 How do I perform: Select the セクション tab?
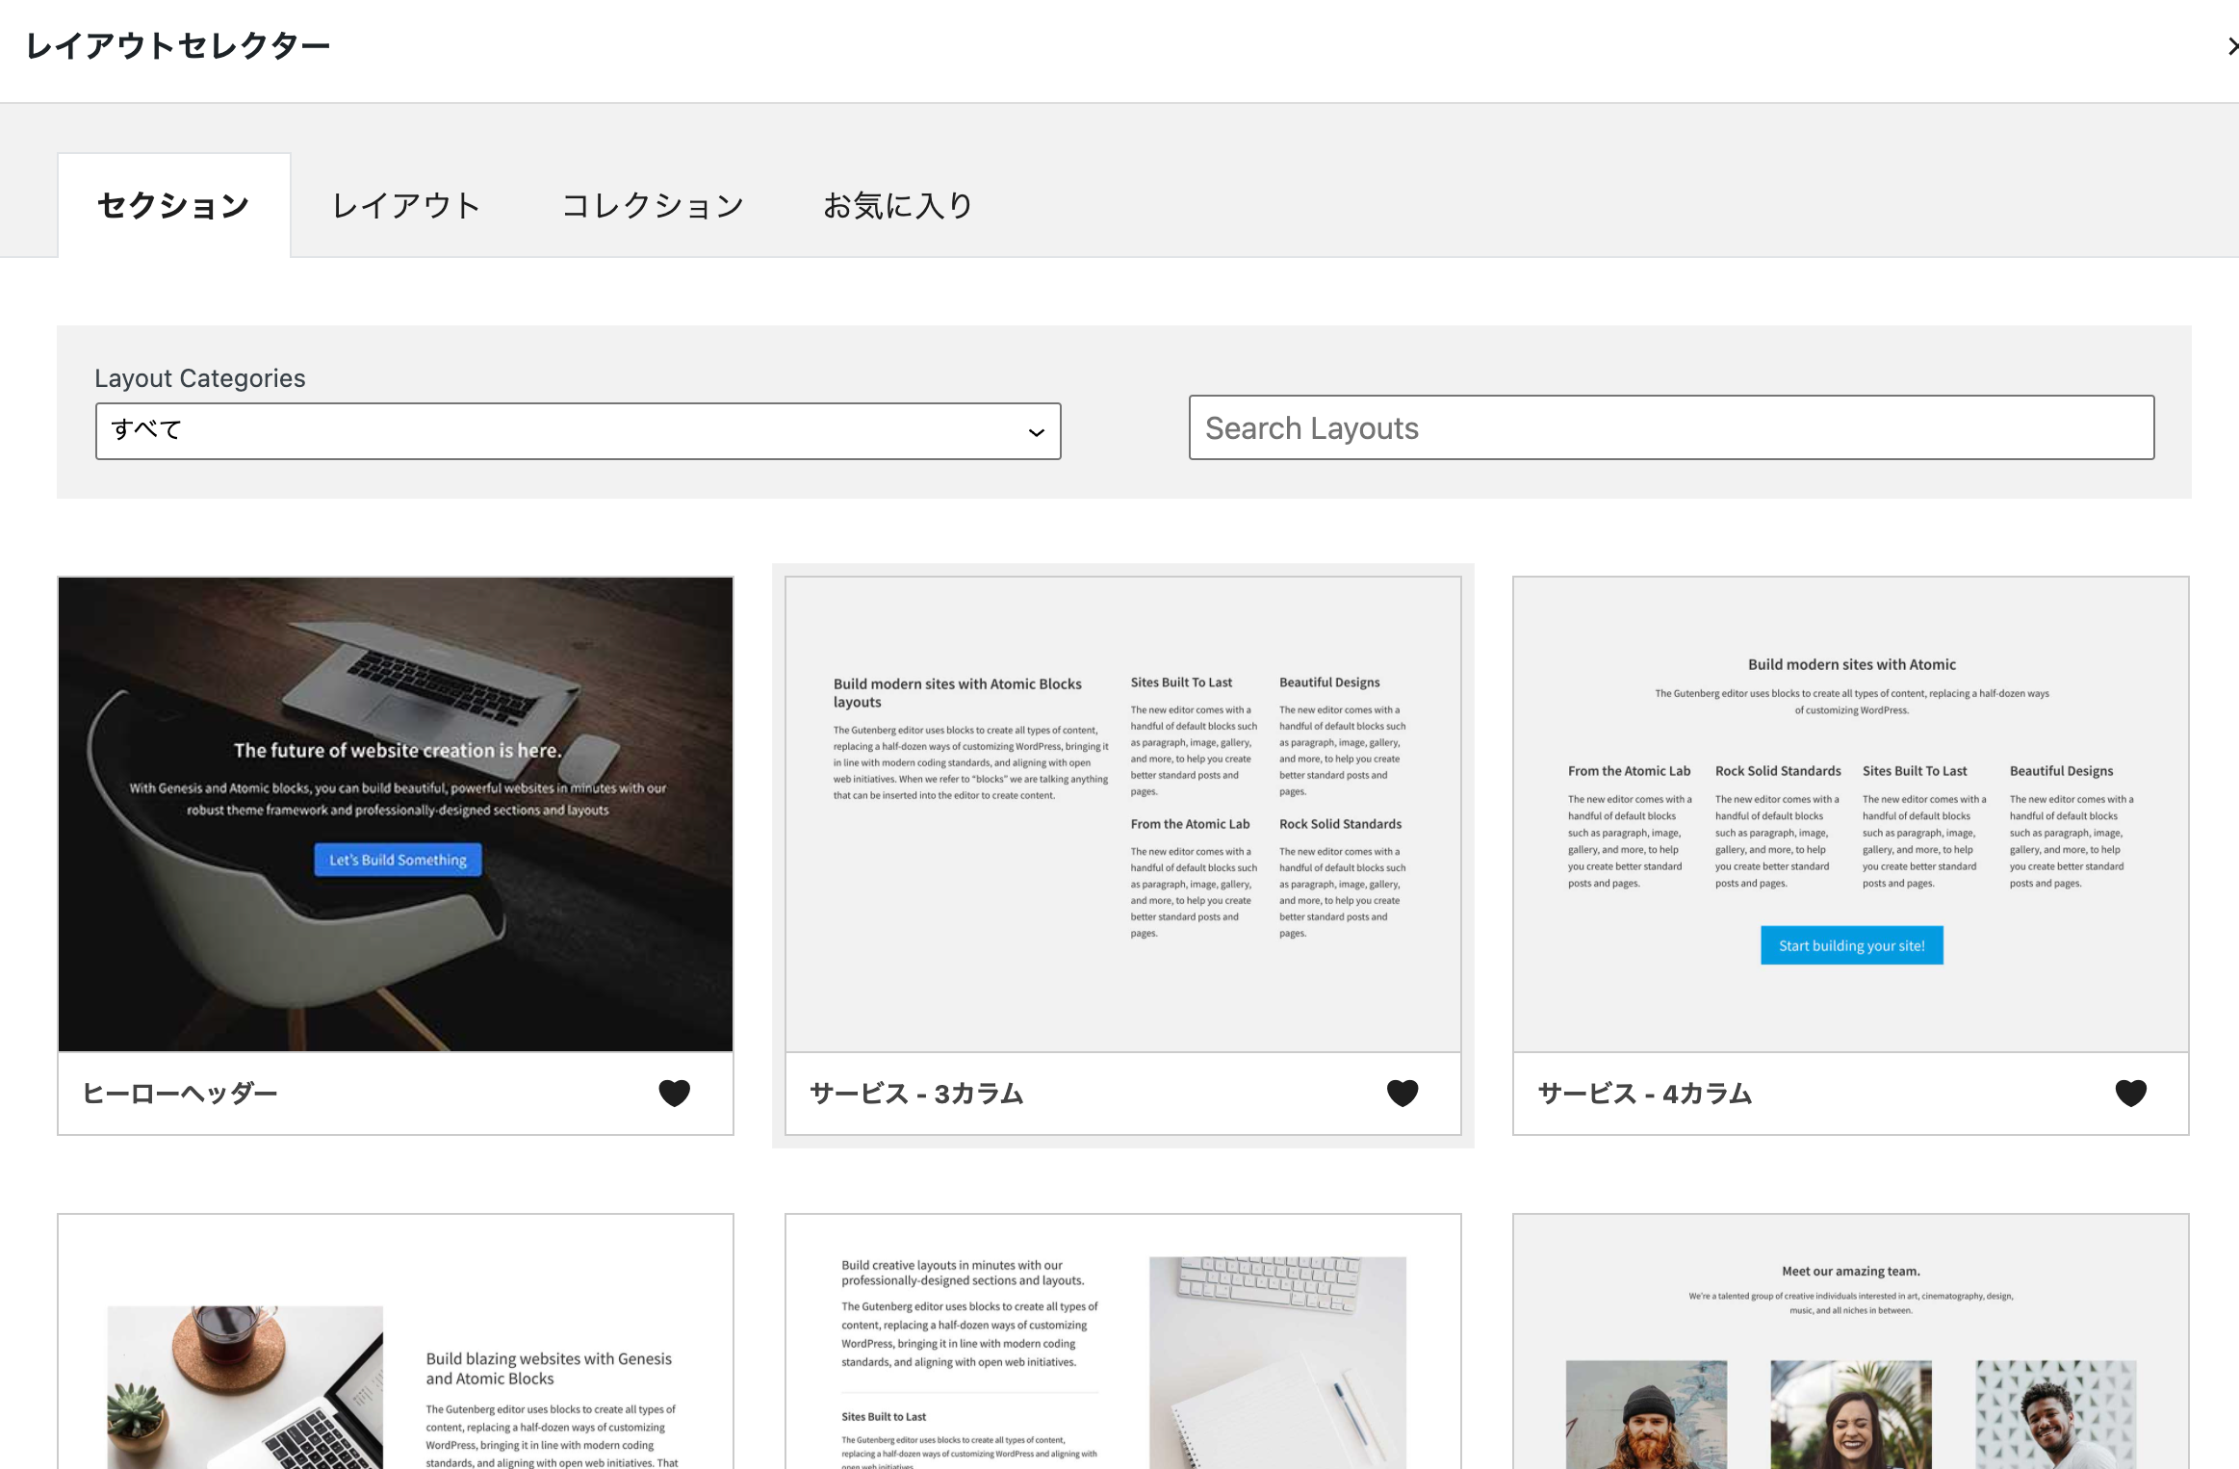(x=172, y=203)
